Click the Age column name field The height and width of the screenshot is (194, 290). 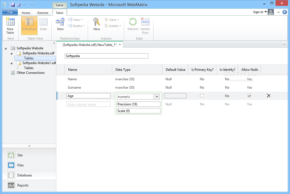click(x=88, y=96)
